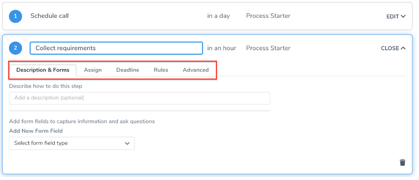This screenshot has height=180, width=419.
Task: Click the step 2 number badge
Action: 15,48
